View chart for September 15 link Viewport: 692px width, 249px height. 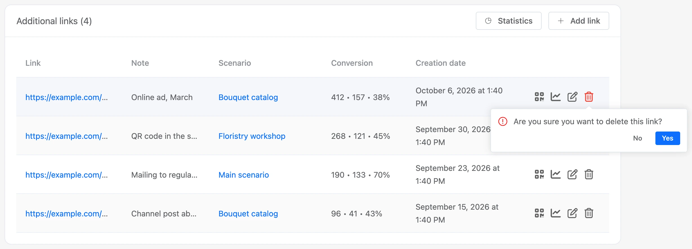coord(555,213)
